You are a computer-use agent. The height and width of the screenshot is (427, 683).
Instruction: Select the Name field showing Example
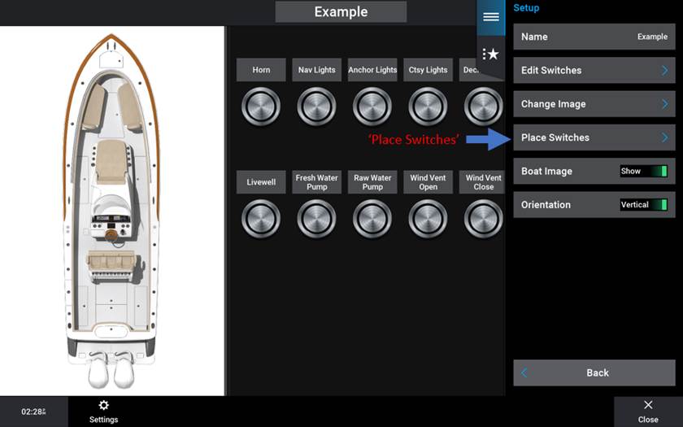tap(594, 37)
